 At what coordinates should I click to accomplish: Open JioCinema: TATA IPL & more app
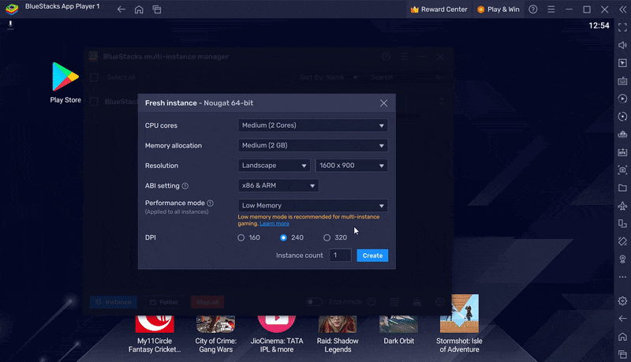coord(277,334)
